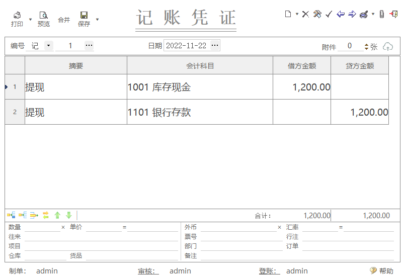
Task: Click the X delete voucher icon
Action: pos(305,14)
